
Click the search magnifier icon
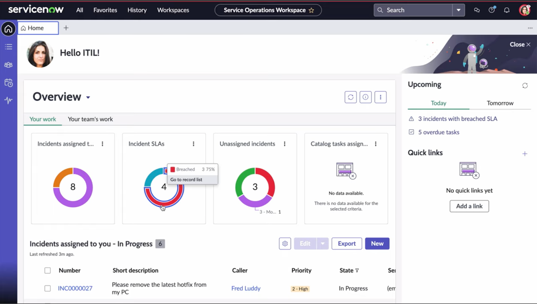tap(380, 10)
